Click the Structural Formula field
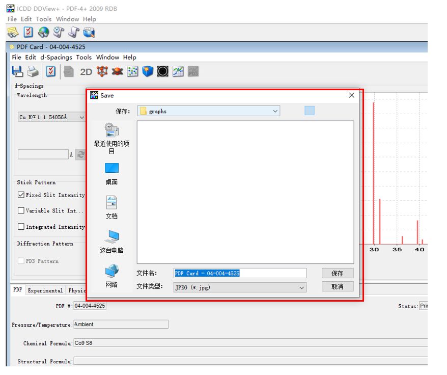This screenshot has width=447, height=375. (x=250, y=361)
